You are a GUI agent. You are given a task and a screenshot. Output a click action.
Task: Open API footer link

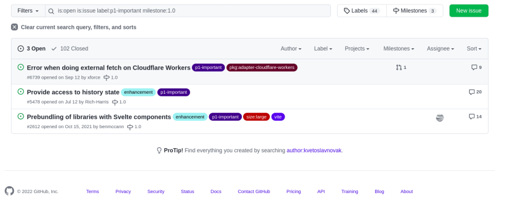click(321, 191)
